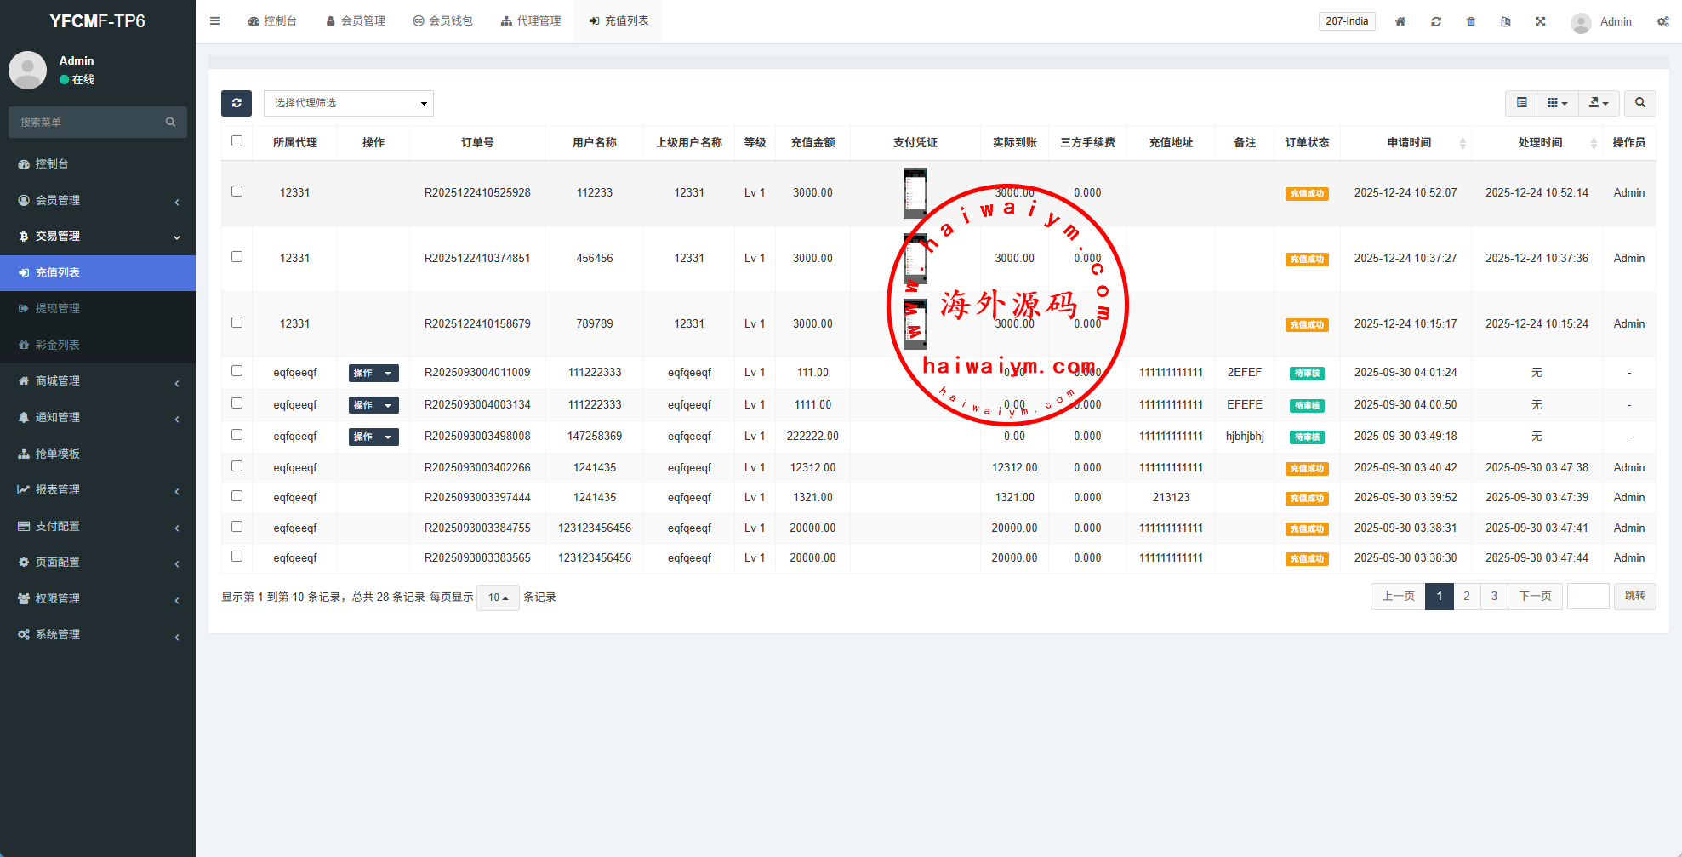The height and width of the screenshot is (857, 1682).
Task: Toggle the card view list icon
Action: pos(1521,103)
